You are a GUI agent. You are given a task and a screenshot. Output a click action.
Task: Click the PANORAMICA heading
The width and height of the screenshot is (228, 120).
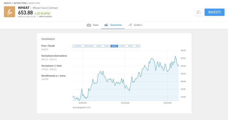[x=48, y=39]
